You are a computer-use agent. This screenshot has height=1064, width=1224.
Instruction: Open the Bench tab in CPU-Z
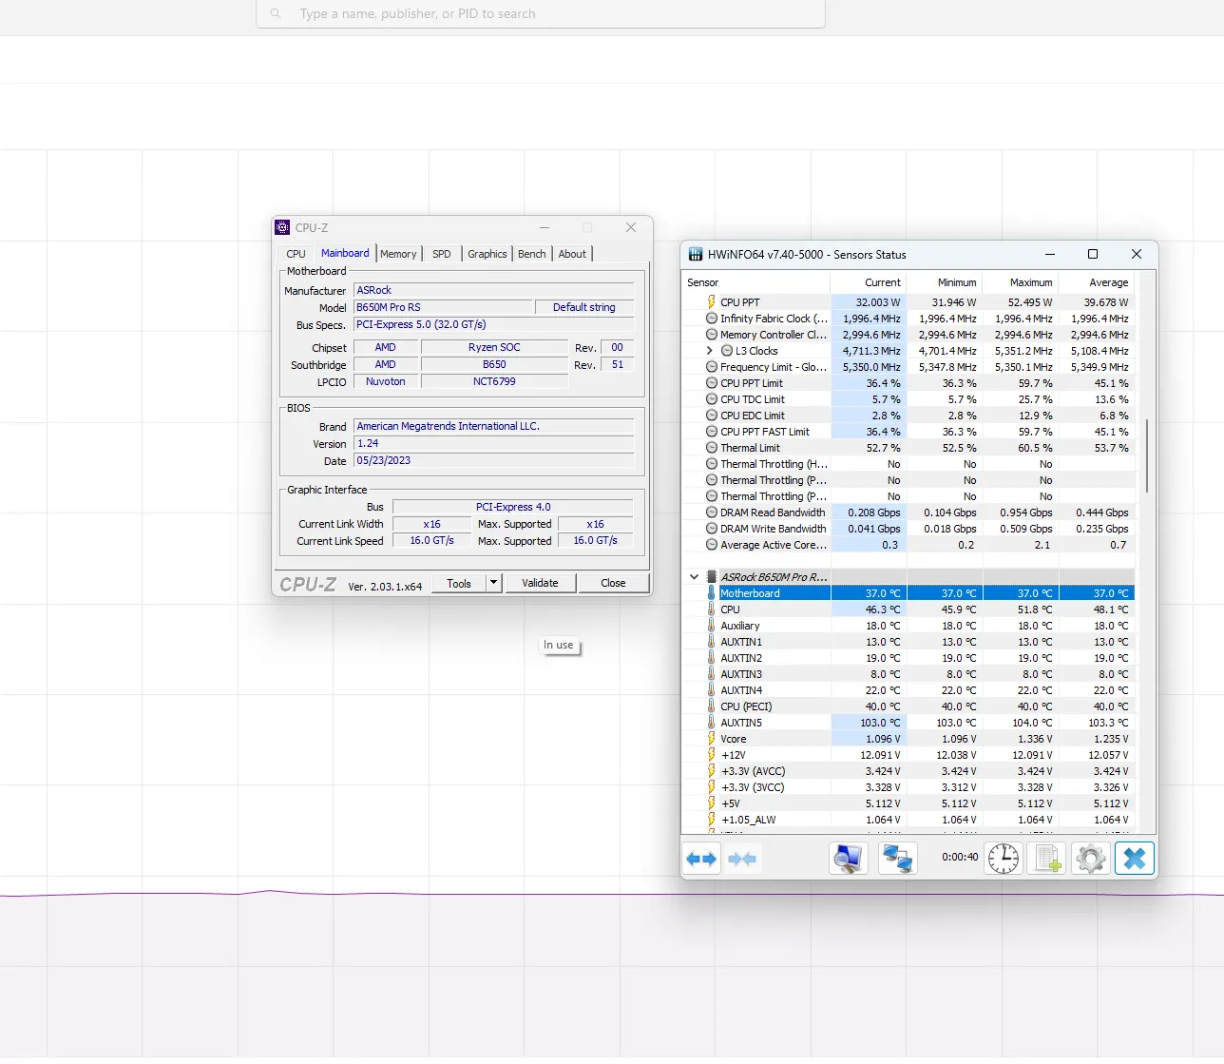tap(532, 254)
